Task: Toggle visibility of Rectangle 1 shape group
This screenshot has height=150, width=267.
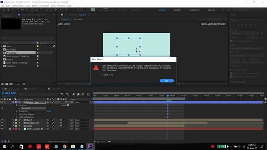Action: 2,108
